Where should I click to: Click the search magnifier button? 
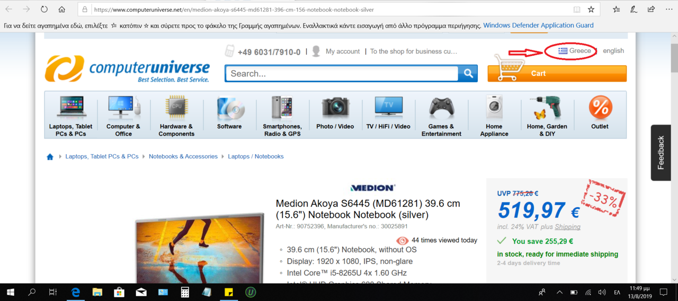468,74
